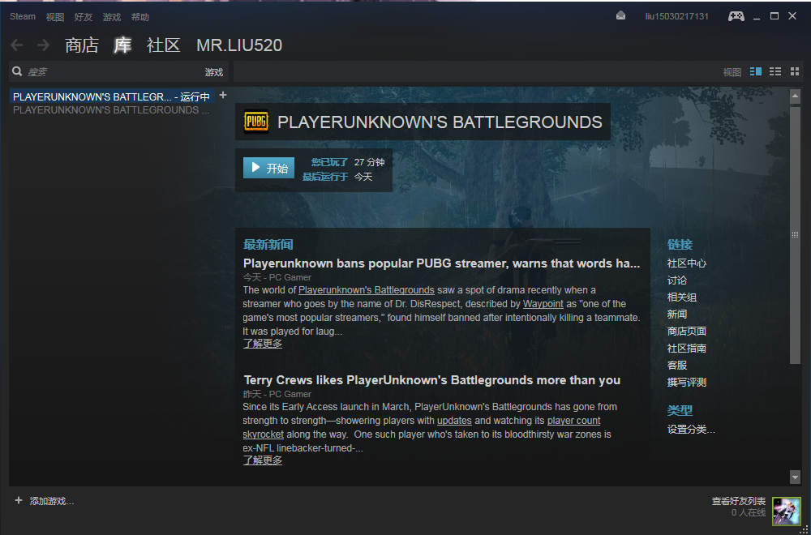This screenshot has height=535, width=811.
Task: Open the 社区中心 link
Action: click(x=686, y=263)
